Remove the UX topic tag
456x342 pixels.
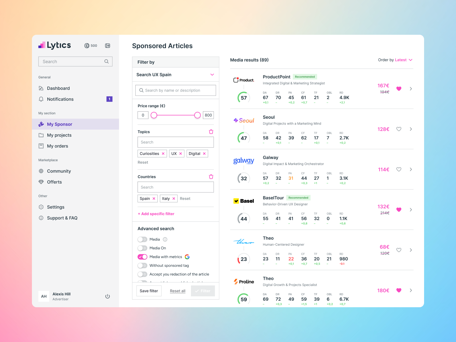[181, 153]
